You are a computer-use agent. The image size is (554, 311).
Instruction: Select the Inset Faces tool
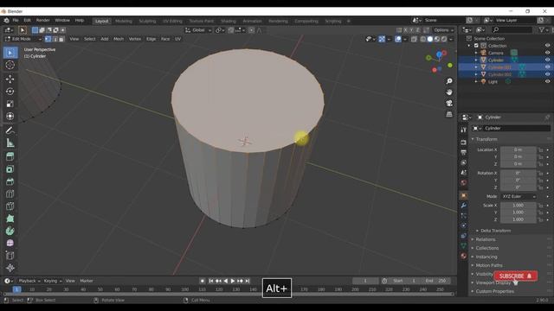(x=10, y=169)
